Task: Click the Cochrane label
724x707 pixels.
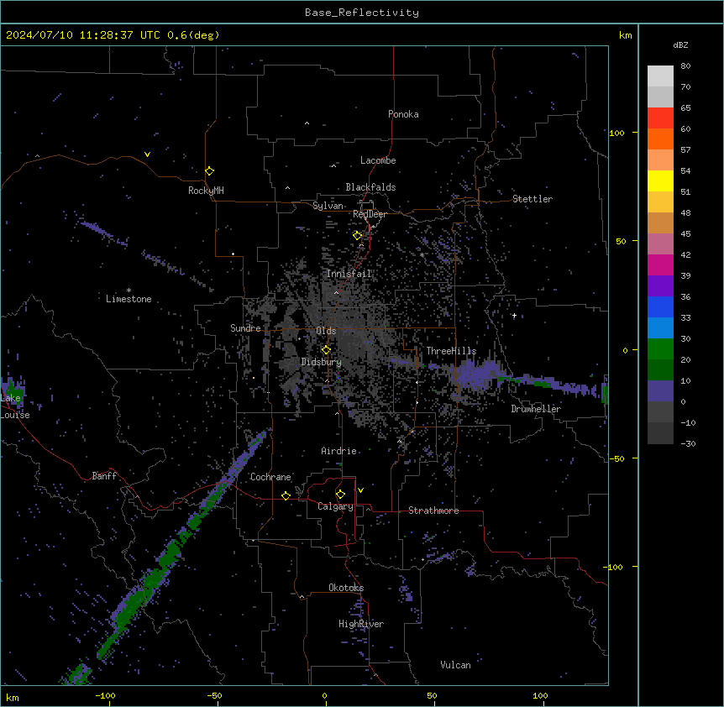Action: tap(270, 477)
